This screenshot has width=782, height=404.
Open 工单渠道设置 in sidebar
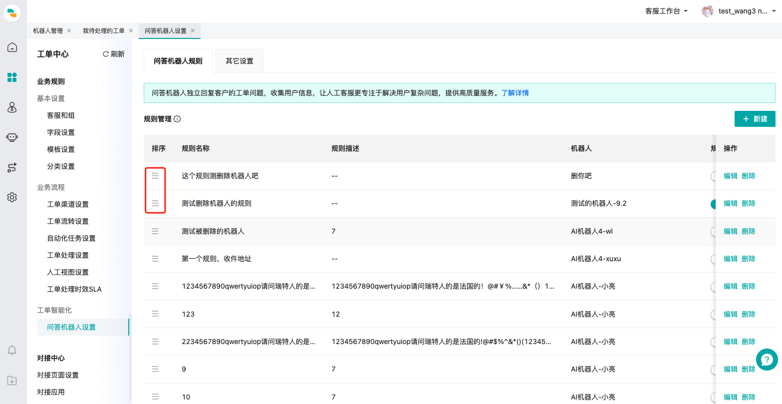coord(68,204)
